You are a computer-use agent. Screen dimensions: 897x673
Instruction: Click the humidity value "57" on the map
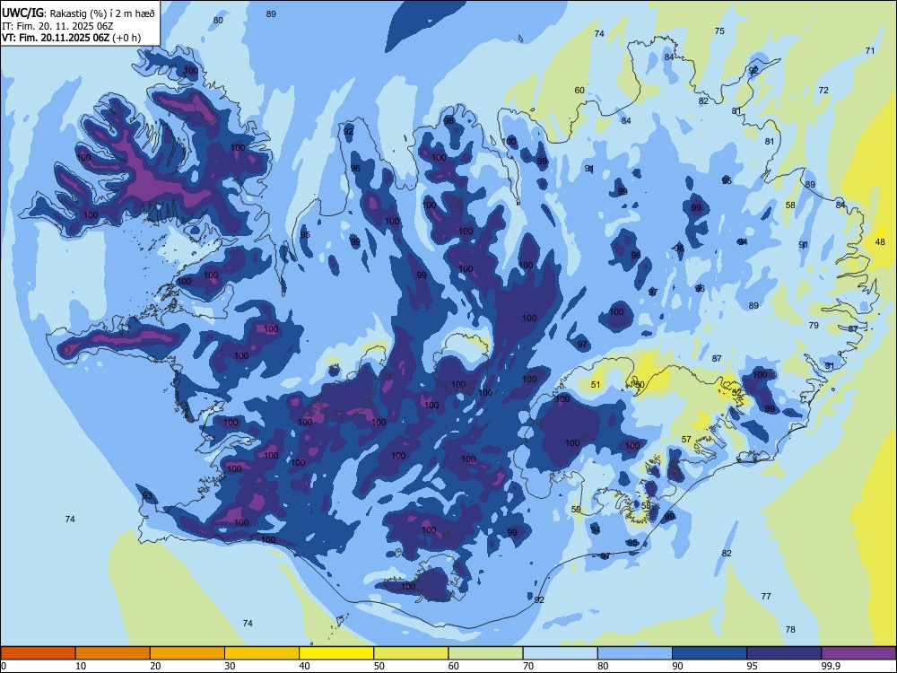pyautogui.click(x=686, y=440)
